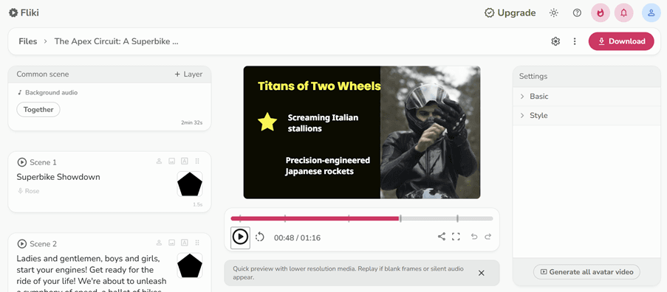667x292 pixels.
Task: Open the user account avatar
Action: pos(651,13)
